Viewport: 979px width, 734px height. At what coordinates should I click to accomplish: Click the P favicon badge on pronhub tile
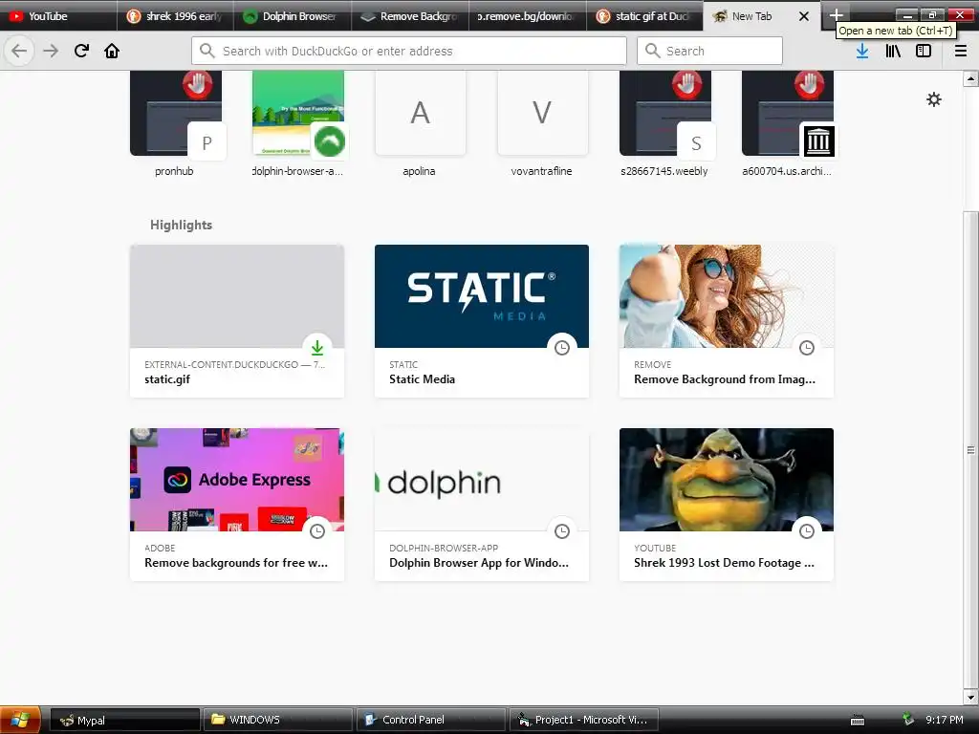click(x=207, y=142)
